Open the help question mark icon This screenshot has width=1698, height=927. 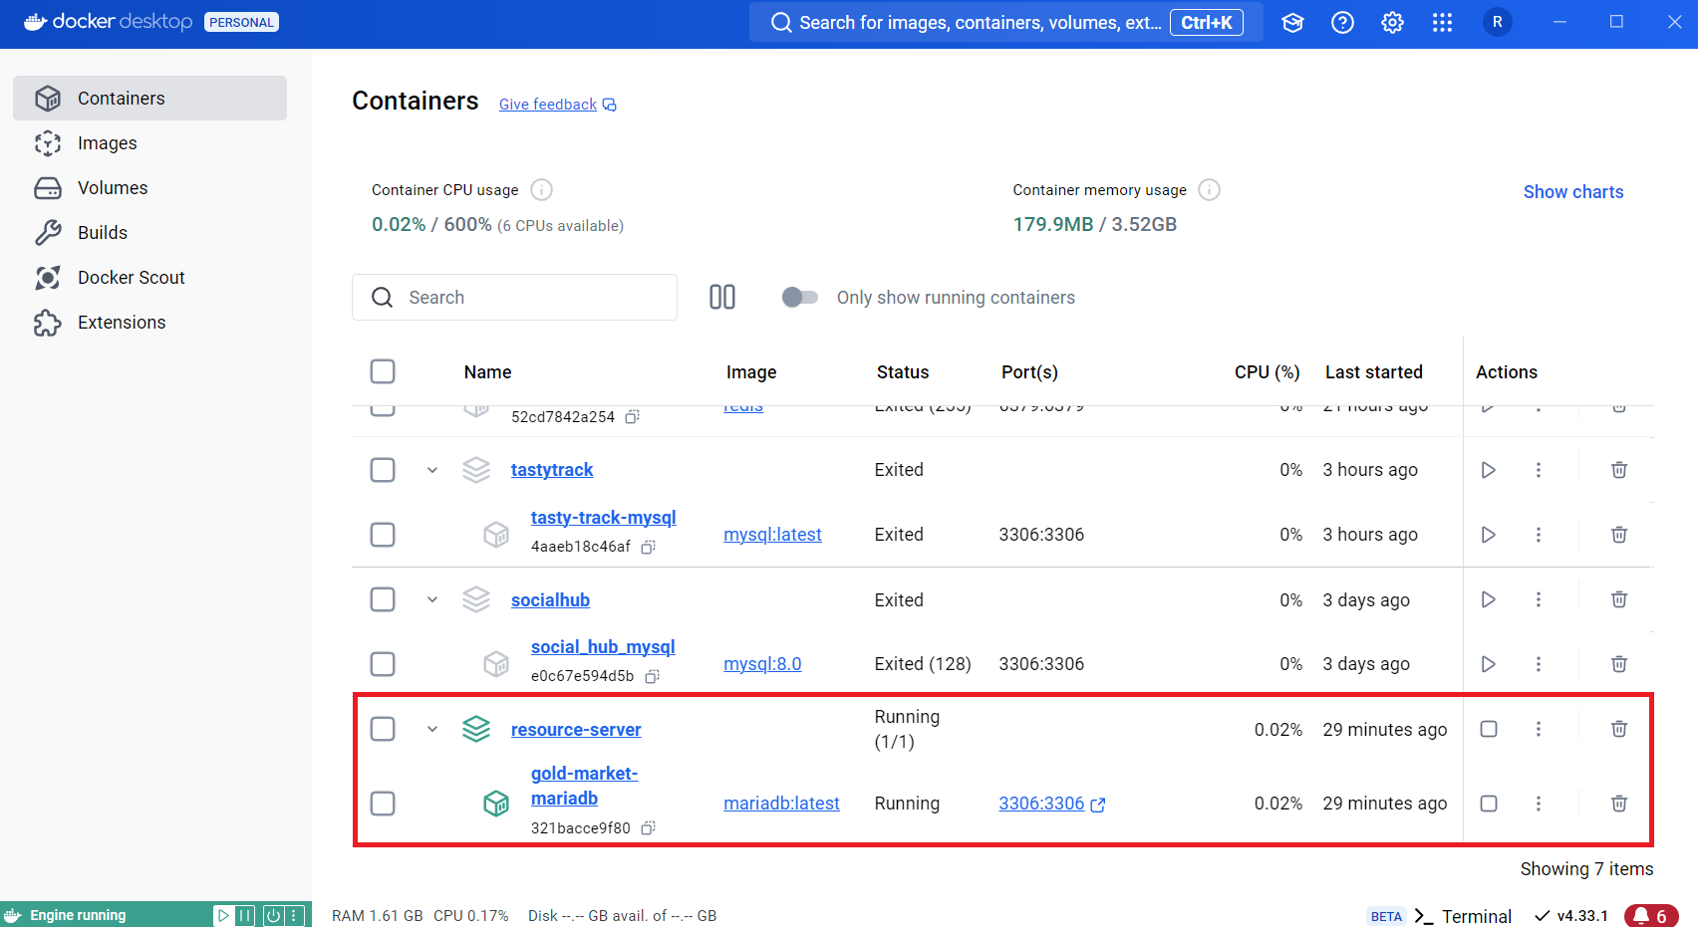[1342, 23]
